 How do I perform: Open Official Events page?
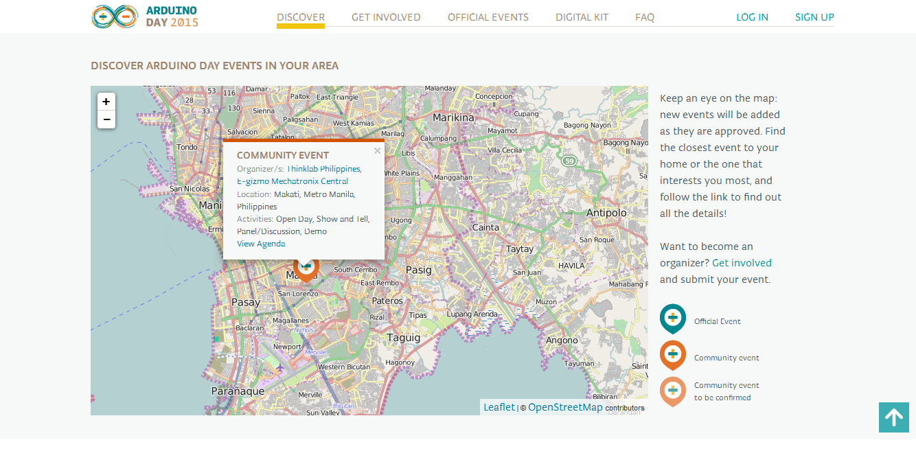coord(488,17)
